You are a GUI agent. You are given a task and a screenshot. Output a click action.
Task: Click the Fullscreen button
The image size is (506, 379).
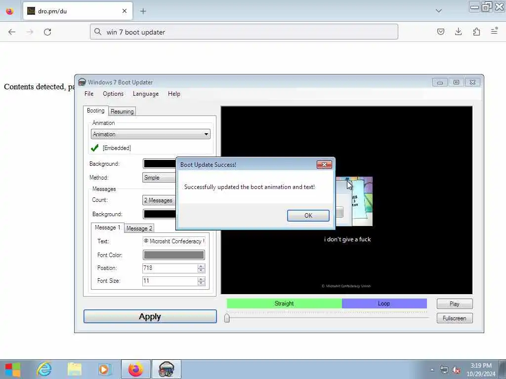455,318
